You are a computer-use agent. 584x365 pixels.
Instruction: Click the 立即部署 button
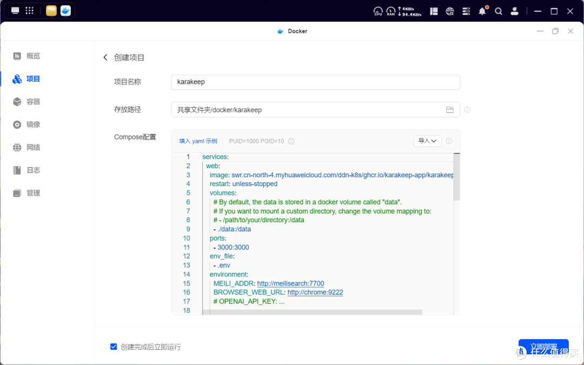[543, 347]
